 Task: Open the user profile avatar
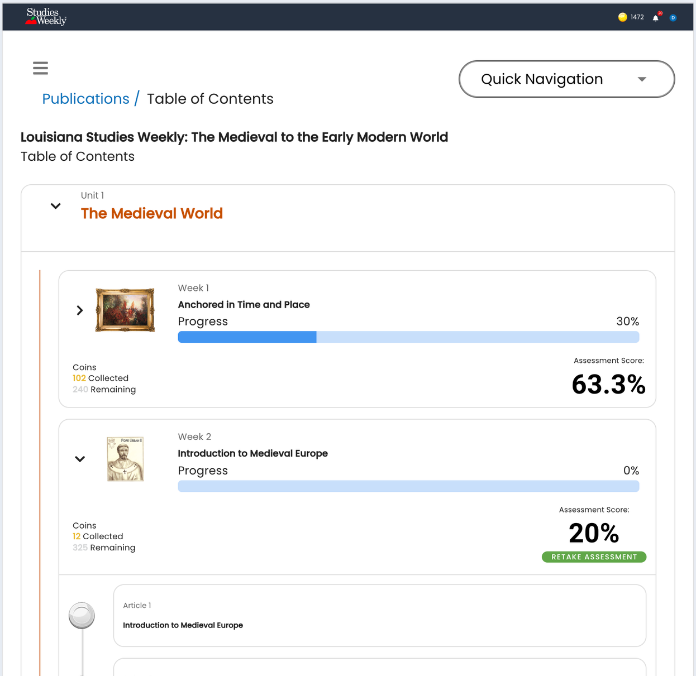pos(673,18)
